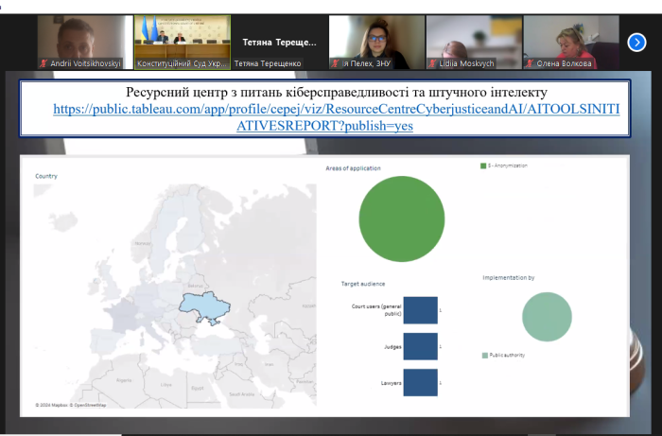The width and height of the screenshot is (662, 436).
Task: Click muted mic icon on Andrii Voitsikhovskyi
Action: coord(44,63)
